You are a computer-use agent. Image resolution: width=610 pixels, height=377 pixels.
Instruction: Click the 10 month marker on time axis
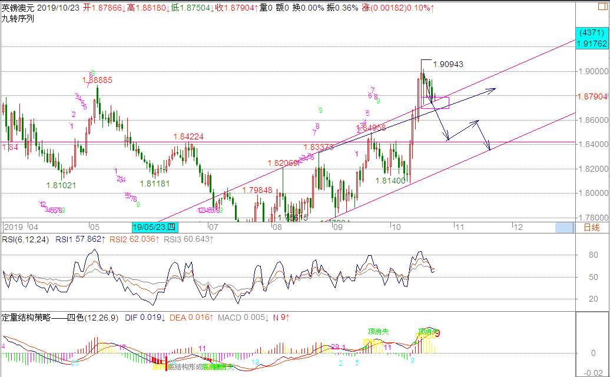point(396,228)
